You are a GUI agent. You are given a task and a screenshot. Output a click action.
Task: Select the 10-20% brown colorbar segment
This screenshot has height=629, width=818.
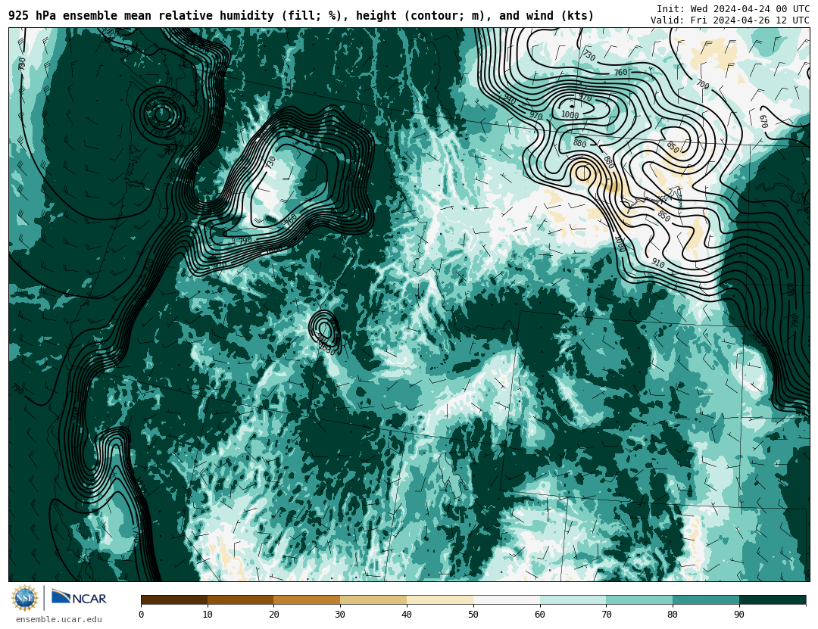pyautogui.click(x=241, y=599)
